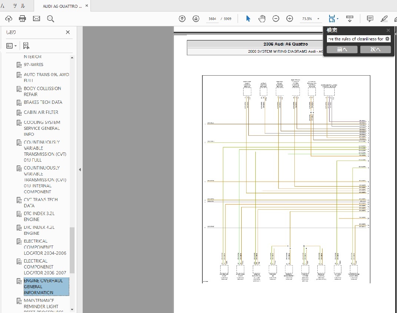Open search options gear
This screenshot has width=397, height=313.
pos(387,39)
